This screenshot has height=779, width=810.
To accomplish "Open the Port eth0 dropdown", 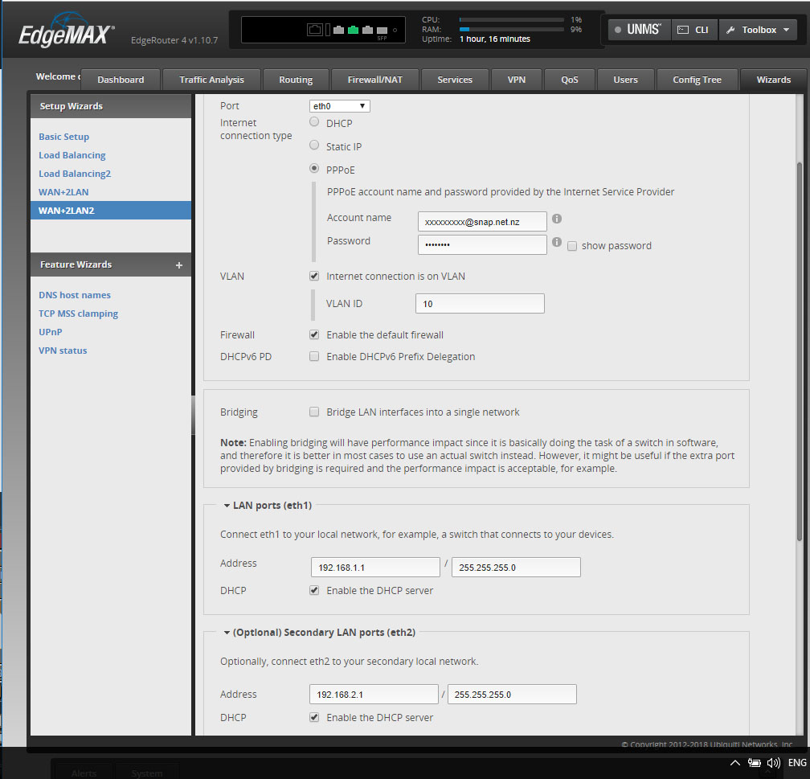I will coord(339,106).
